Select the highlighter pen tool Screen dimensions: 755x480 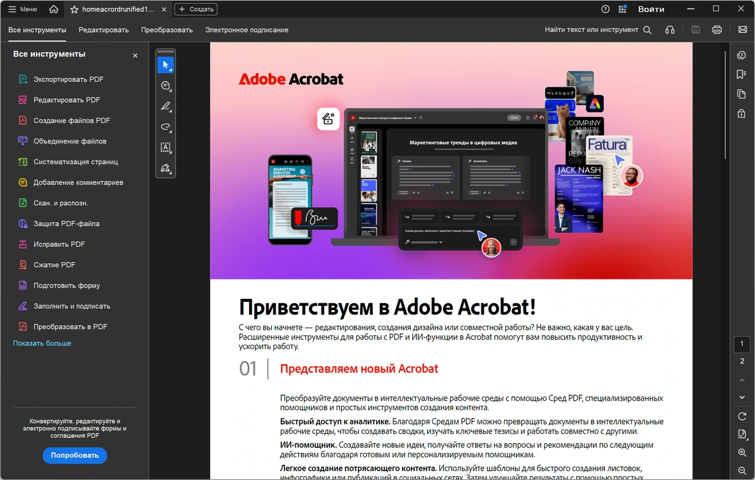tap(165, 106)
